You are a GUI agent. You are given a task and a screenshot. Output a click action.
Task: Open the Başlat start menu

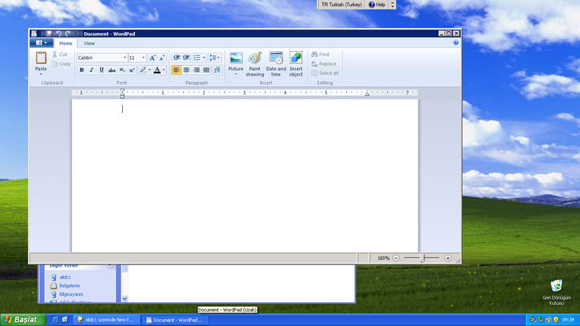[23, 320]
